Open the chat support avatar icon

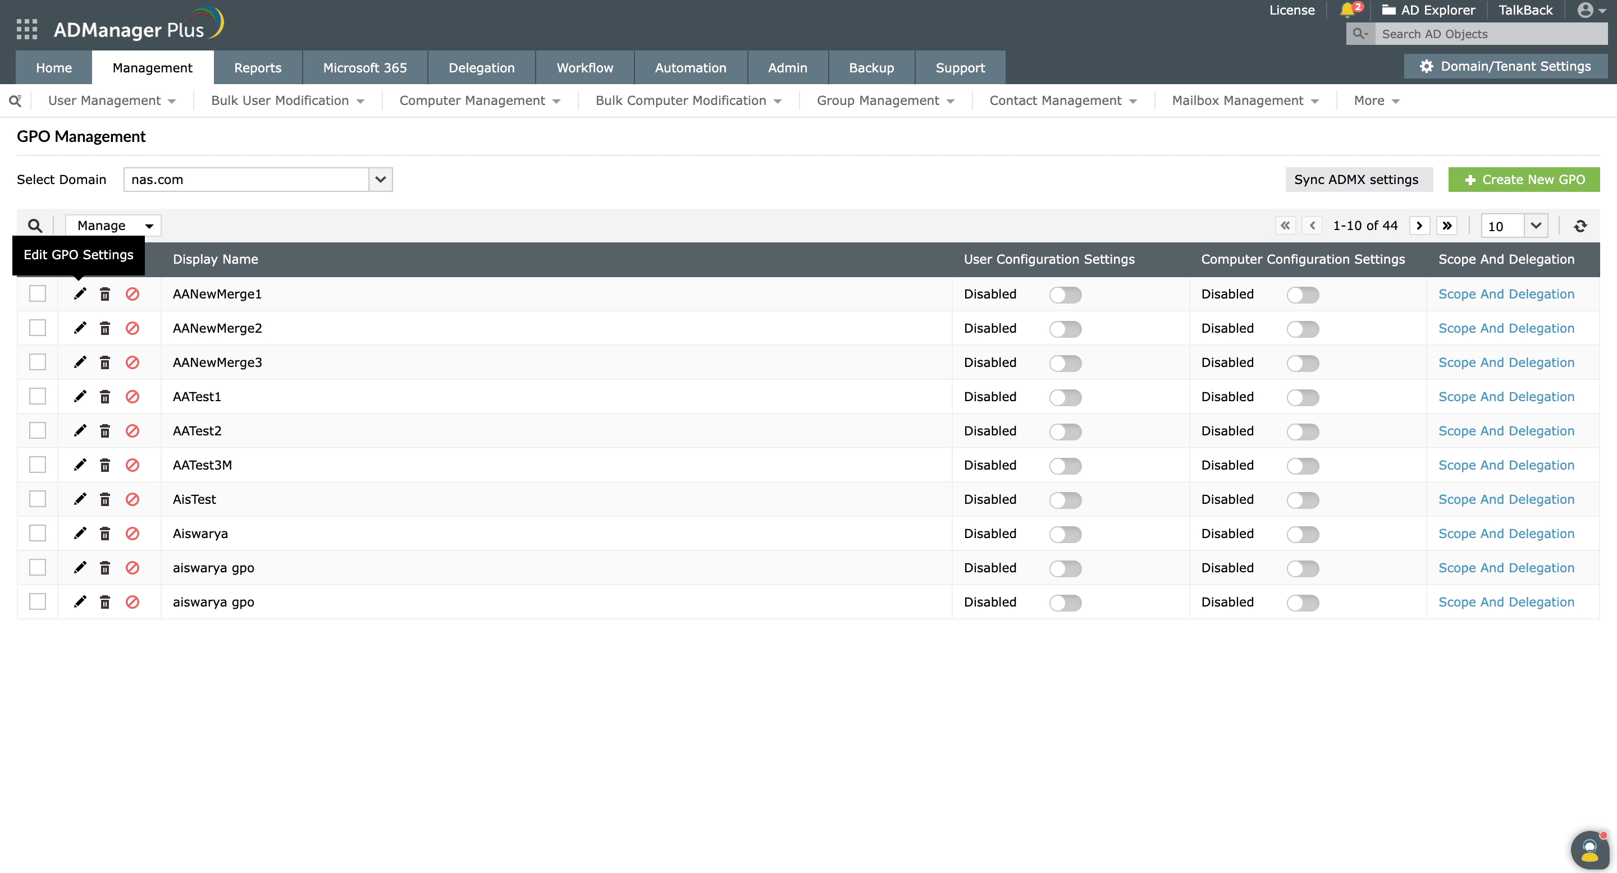[x=1589, y=849]
